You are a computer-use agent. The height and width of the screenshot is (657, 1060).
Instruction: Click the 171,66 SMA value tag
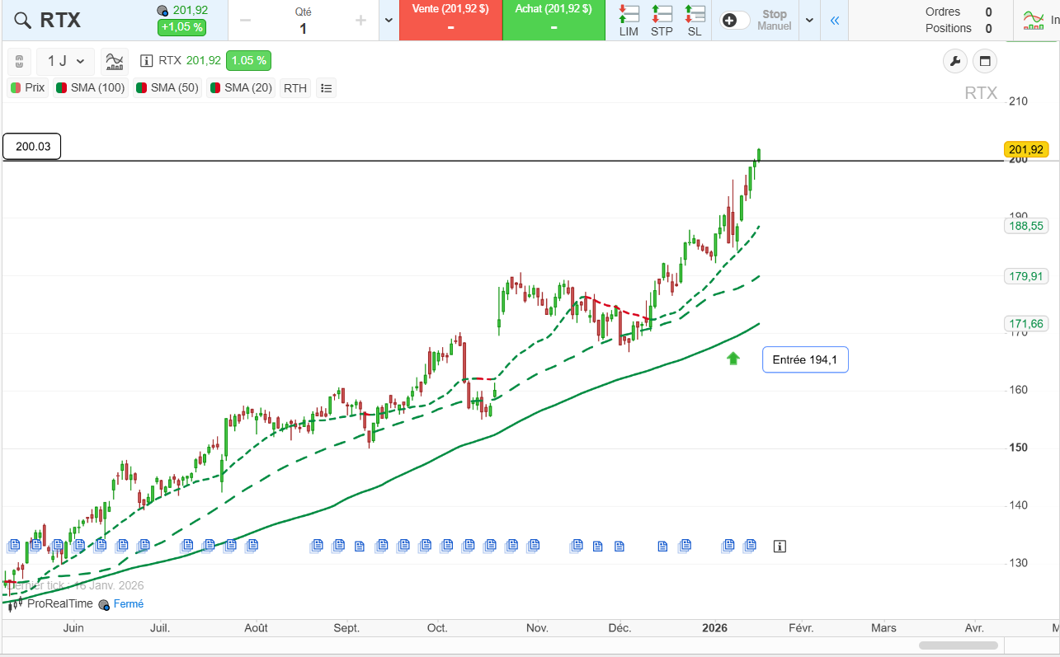1025,324
